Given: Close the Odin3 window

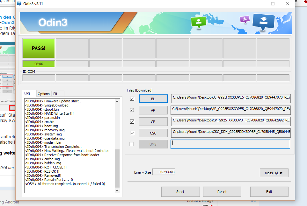Looking at the screenshot, I should click(288, 4).
